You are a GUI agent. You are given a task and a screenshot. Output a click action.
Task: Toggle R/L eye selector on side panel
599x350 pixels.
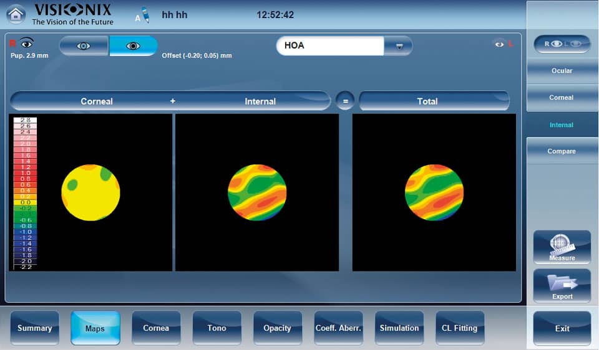click(562, 44)
